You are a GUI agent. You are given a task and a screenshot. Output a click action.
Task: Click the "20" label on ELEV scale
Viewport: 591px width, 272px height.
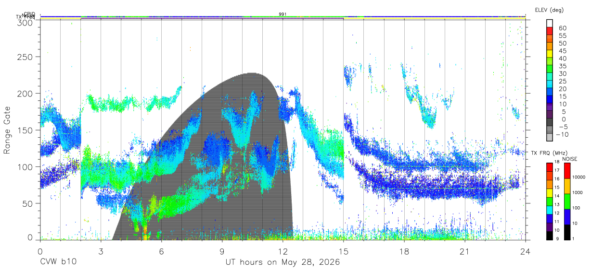[x=562, y=89]
